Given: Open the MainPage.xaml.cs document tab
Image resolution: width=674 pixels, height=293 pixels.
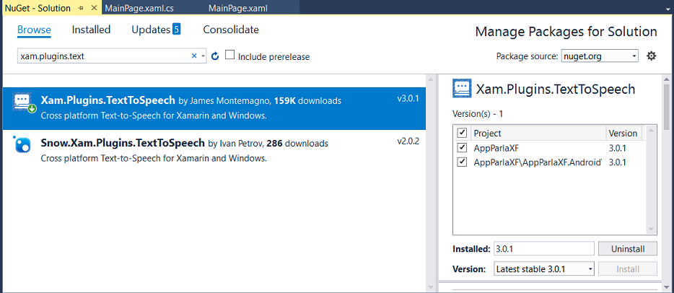Looking at the screenshot, I should pos(139,8).
